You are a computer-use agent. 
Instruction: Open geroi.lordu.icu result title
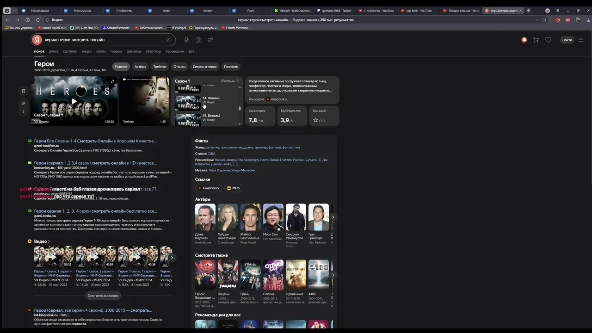coord(95,211)
